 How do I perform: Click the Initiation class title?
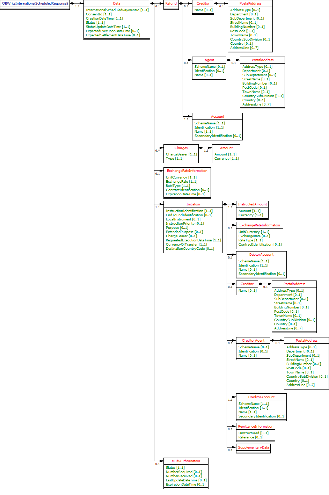coord(193,204)
